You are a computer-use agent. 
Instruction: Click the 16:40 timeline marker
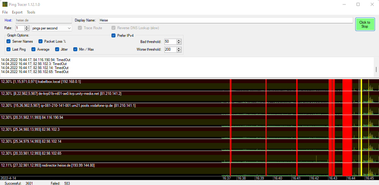point(278,178)
